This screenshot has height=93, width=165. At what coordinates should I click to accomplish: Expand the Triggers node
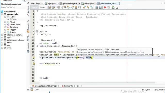[5, 30]
